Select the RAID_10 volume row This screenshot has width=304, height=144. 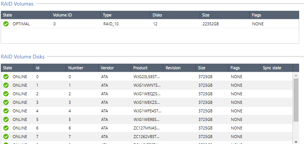[150, 24]
